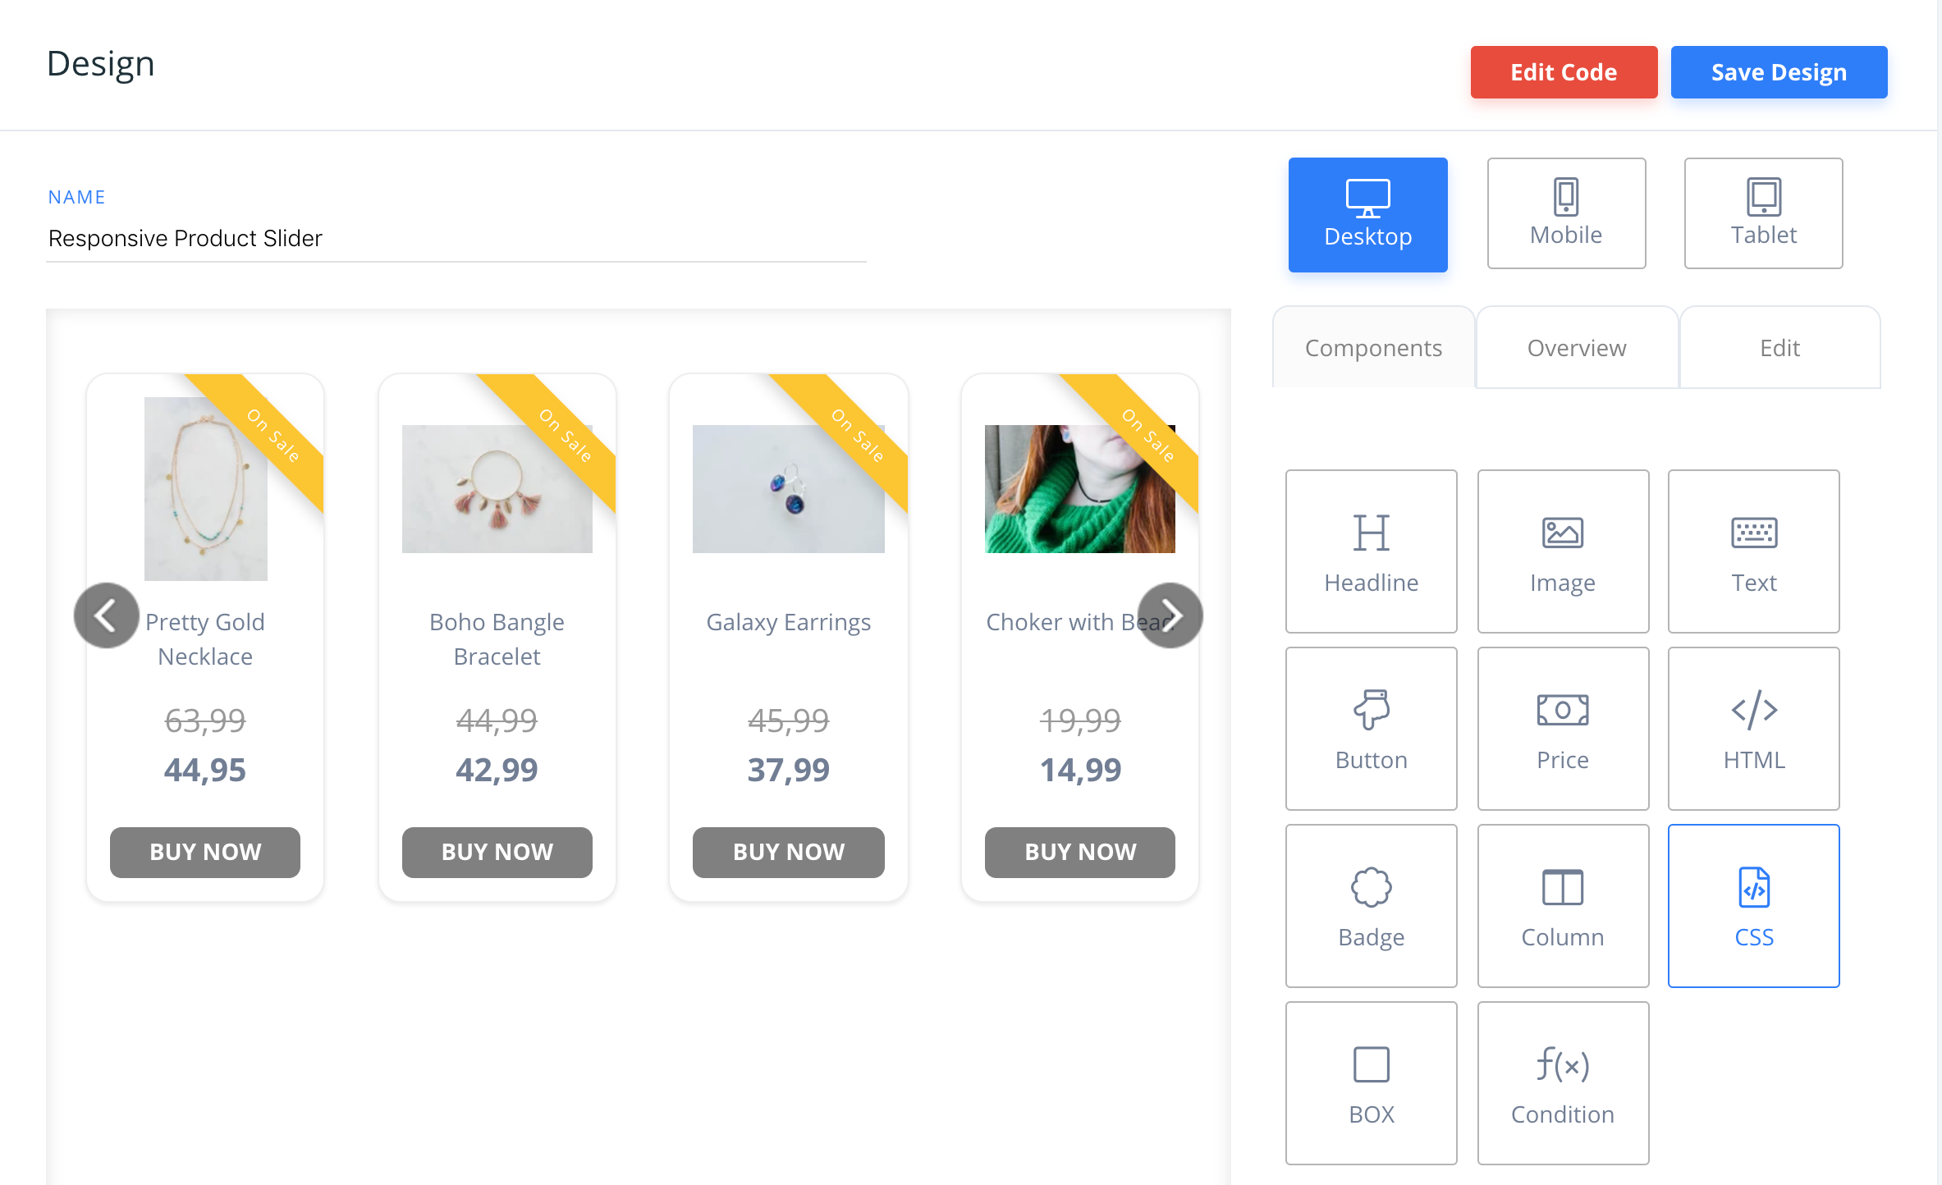
Task: Switch preview to Mobile view
Action: (1565, 213)
